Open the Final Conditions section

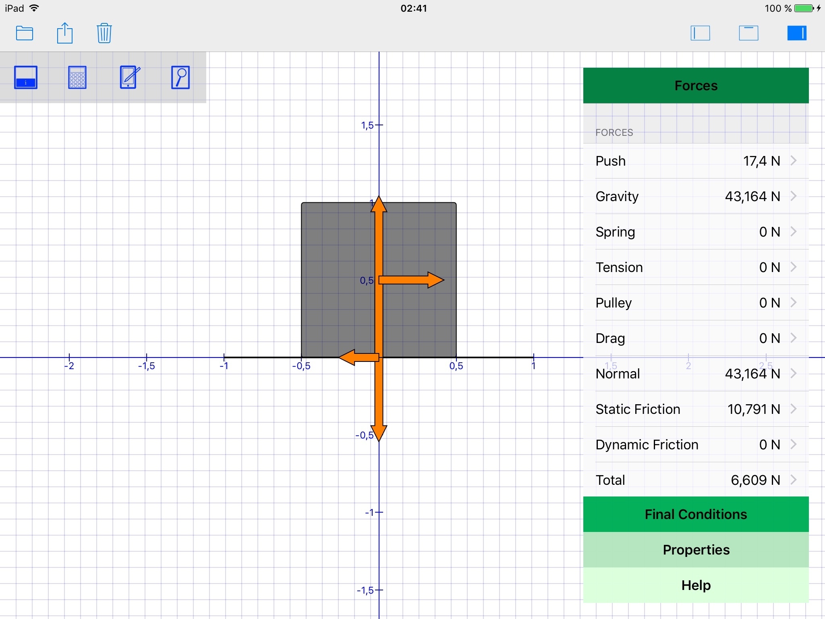696,514
